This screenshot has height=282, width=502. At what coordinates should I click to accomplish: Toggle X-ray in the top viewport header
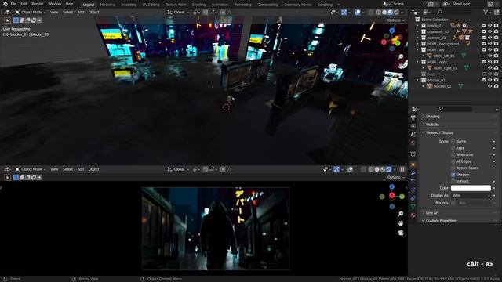pos(371,13)
